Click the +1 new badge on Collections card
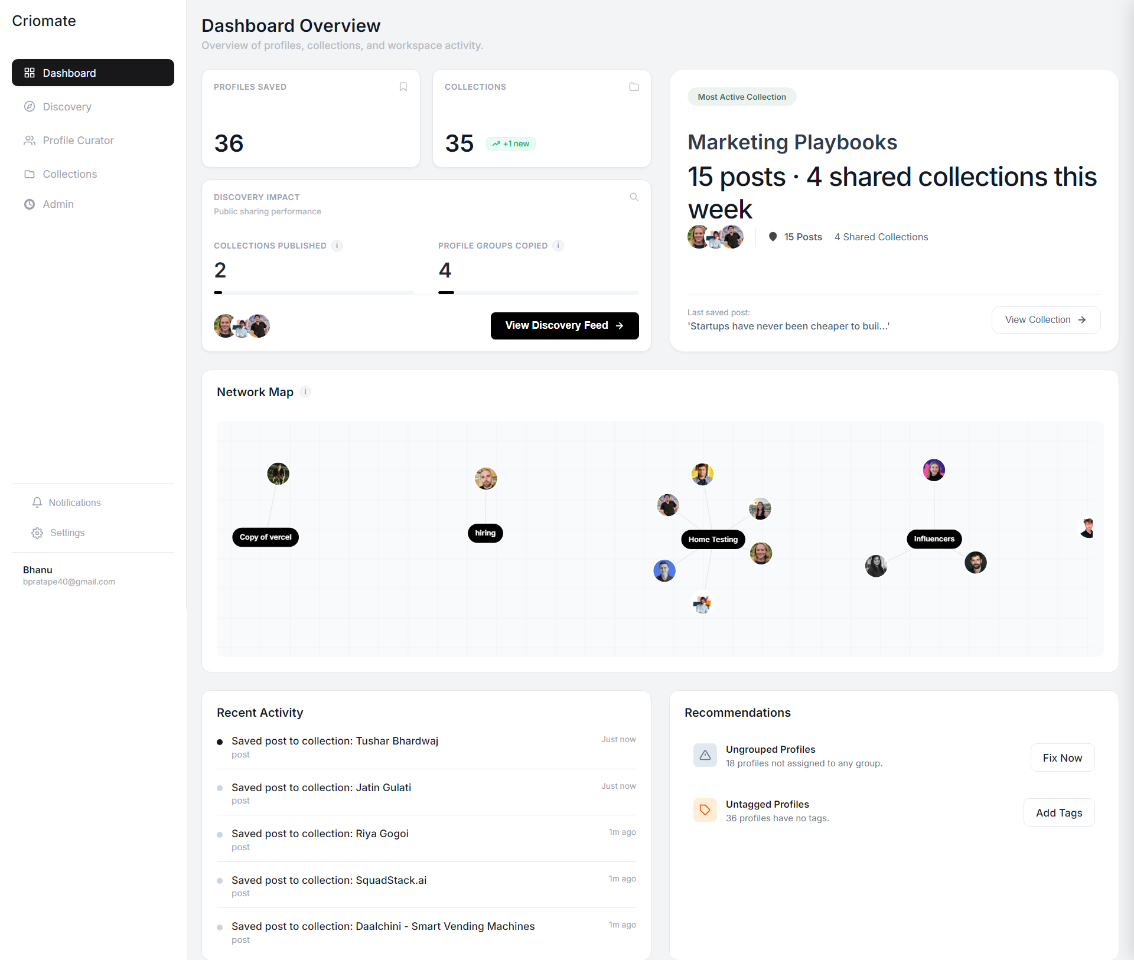This screenshot has height=960, width=1134. pyautogui.click(x=510, y=143)
